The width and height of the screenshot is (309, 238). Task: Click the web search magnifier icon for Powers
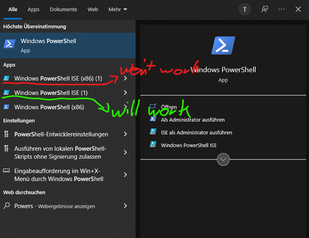(x=6, y=206)
